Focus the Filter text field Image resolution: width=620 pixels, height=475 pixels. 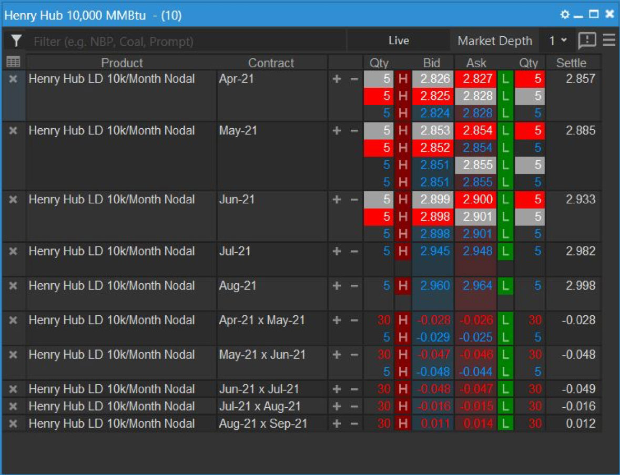pos(186,41)
